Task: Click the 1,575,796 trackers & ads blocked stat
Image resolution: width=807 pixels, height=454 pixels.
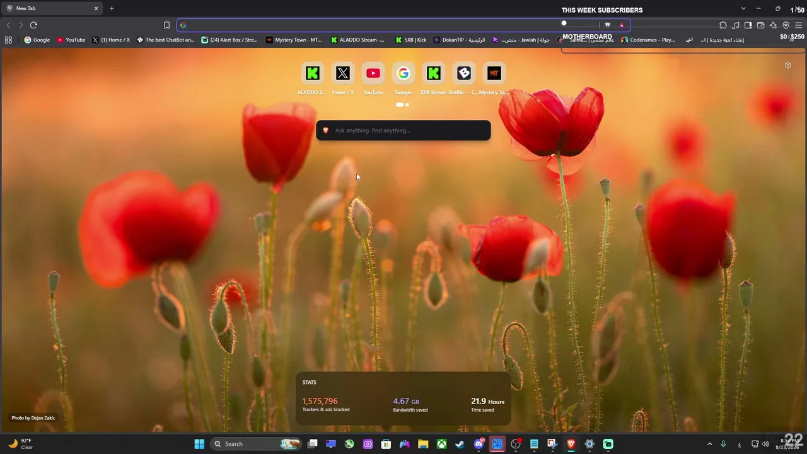Action: 326,404
